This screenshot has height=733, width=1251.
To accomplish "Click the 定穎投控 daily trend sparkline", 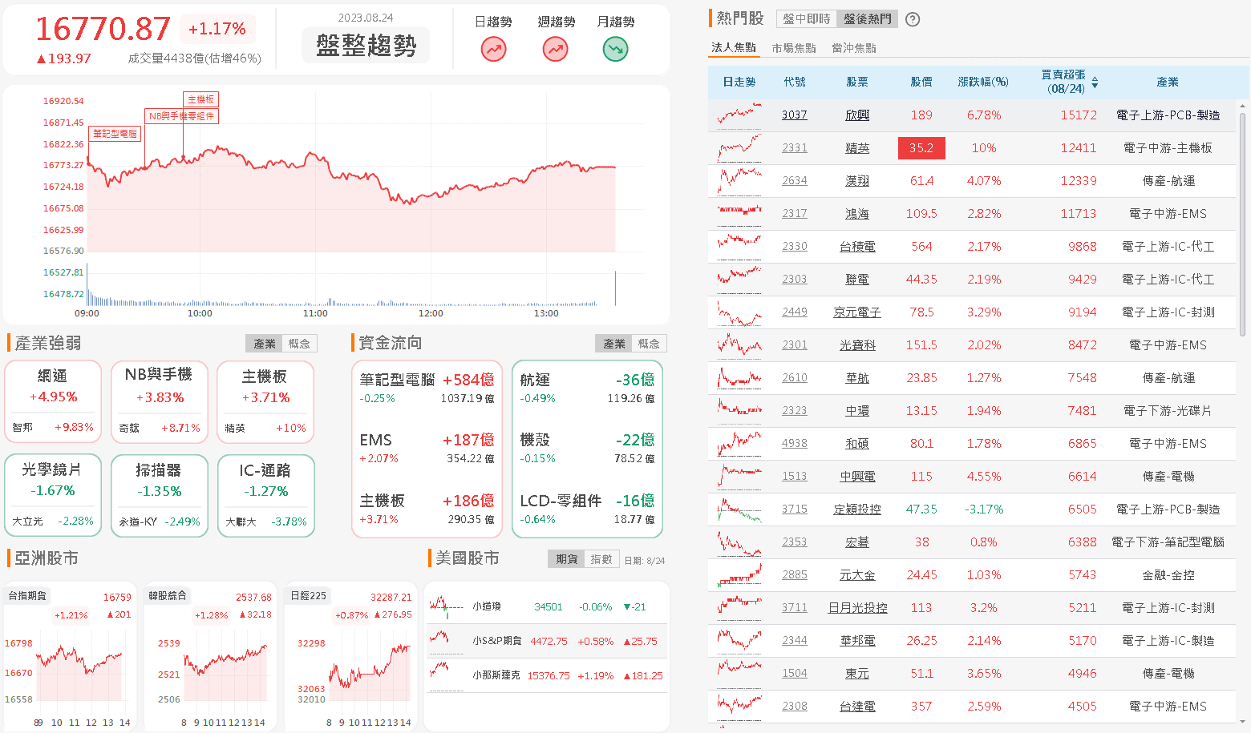I will click(x=739, y=509).
